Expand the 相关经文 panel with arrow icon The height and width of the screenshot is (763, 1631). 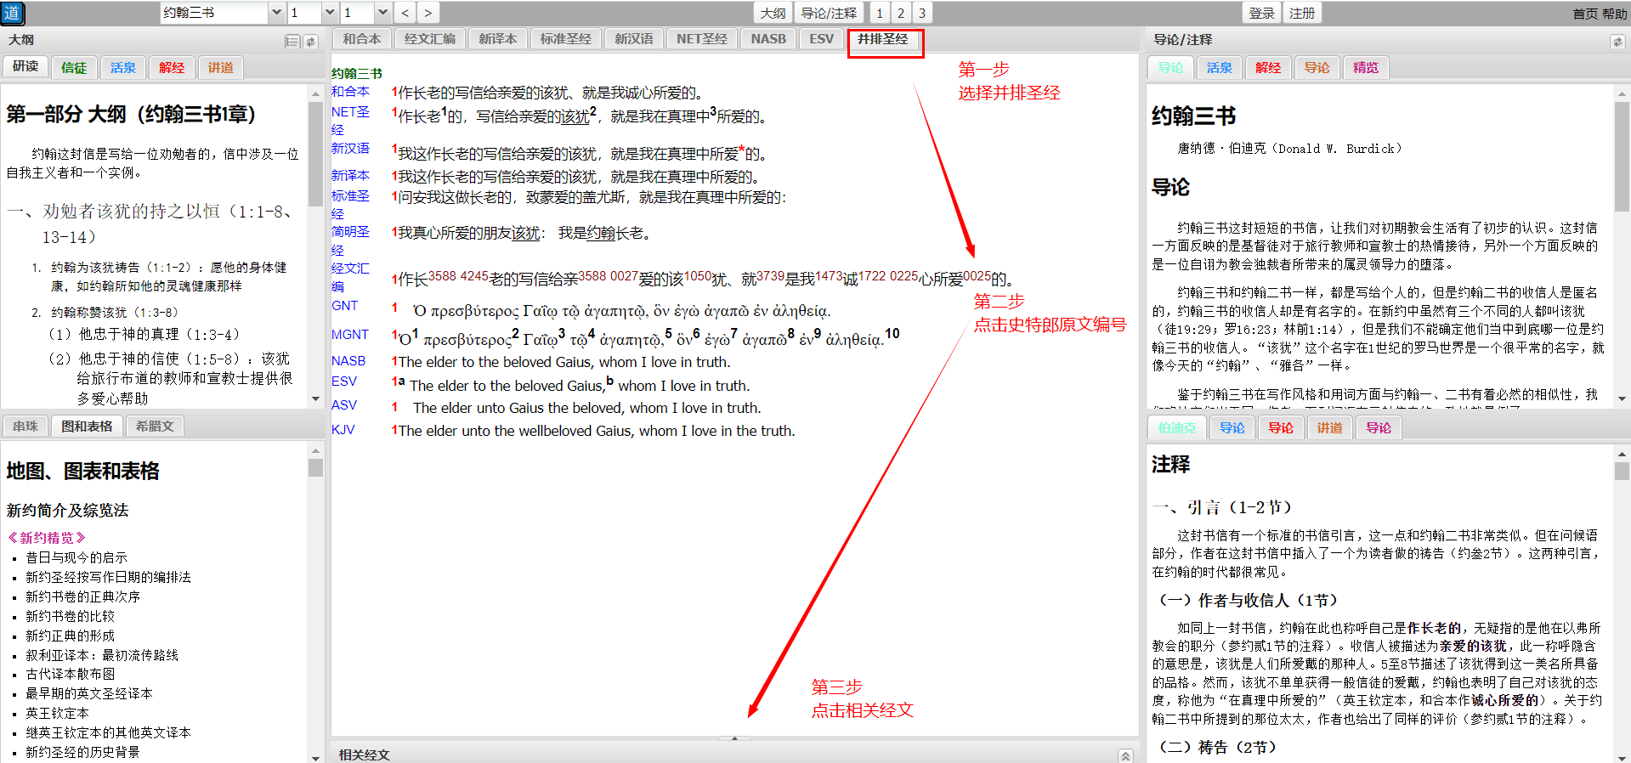coord(1124,755)
